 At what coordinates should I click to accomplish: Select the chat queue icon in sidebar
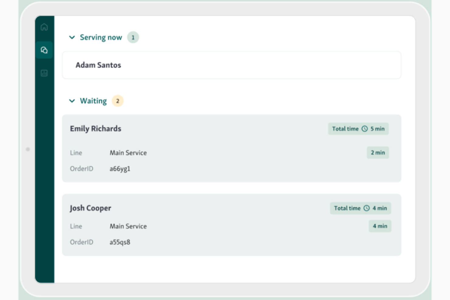point(44,50)
